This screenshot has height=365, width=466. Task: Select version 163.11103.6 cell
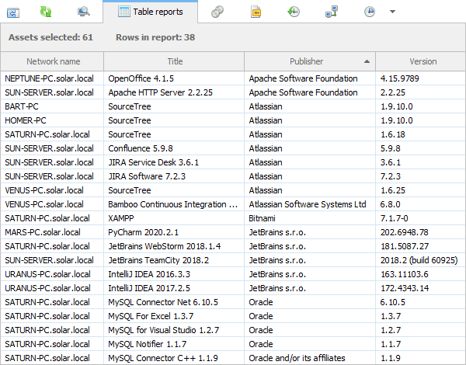click(420, 274)
